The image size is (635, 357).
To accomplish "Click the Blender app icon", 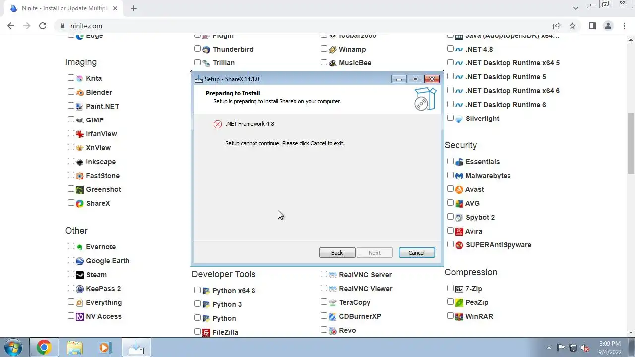I will click(80, 92).
